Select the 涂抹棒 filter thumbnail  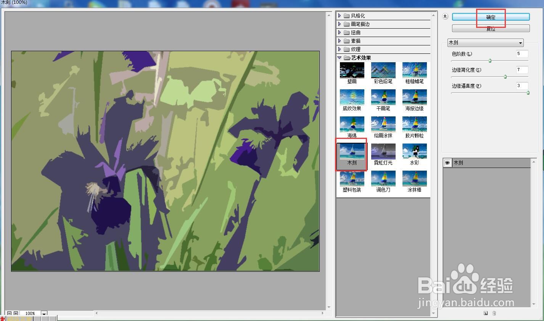(414, 179)
